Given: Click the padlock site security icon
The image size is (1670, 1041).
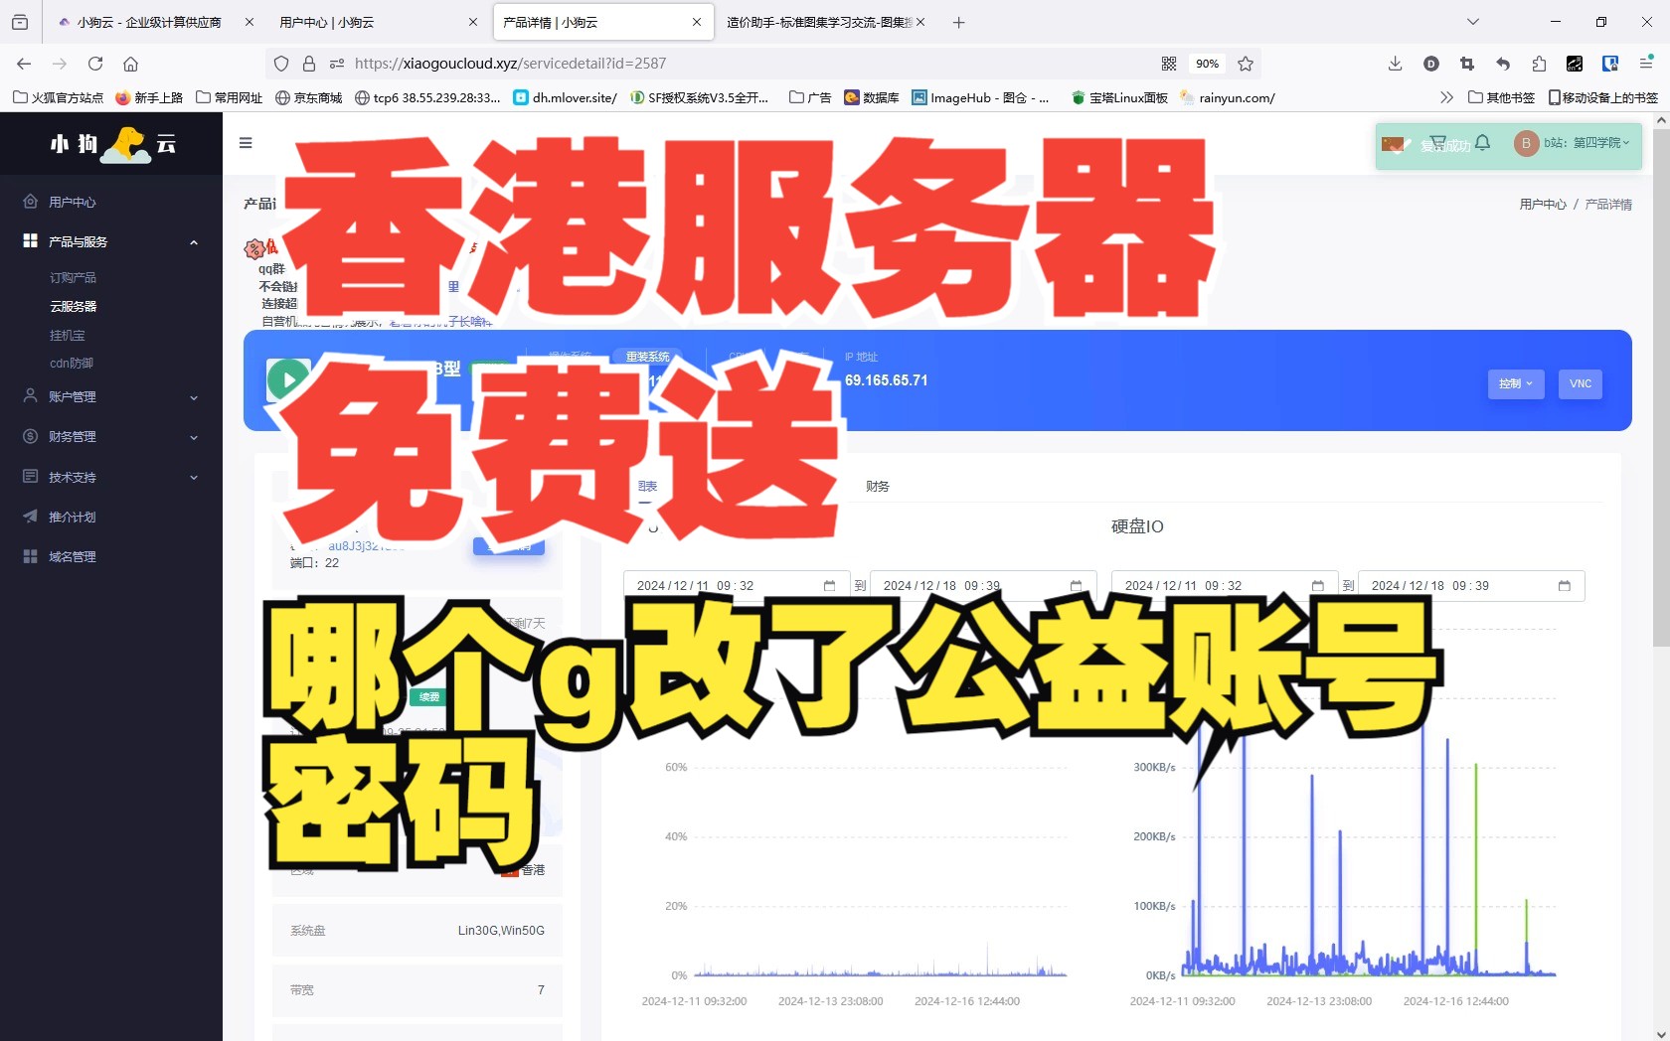Looking at the screenshot, I should [309, 64].
